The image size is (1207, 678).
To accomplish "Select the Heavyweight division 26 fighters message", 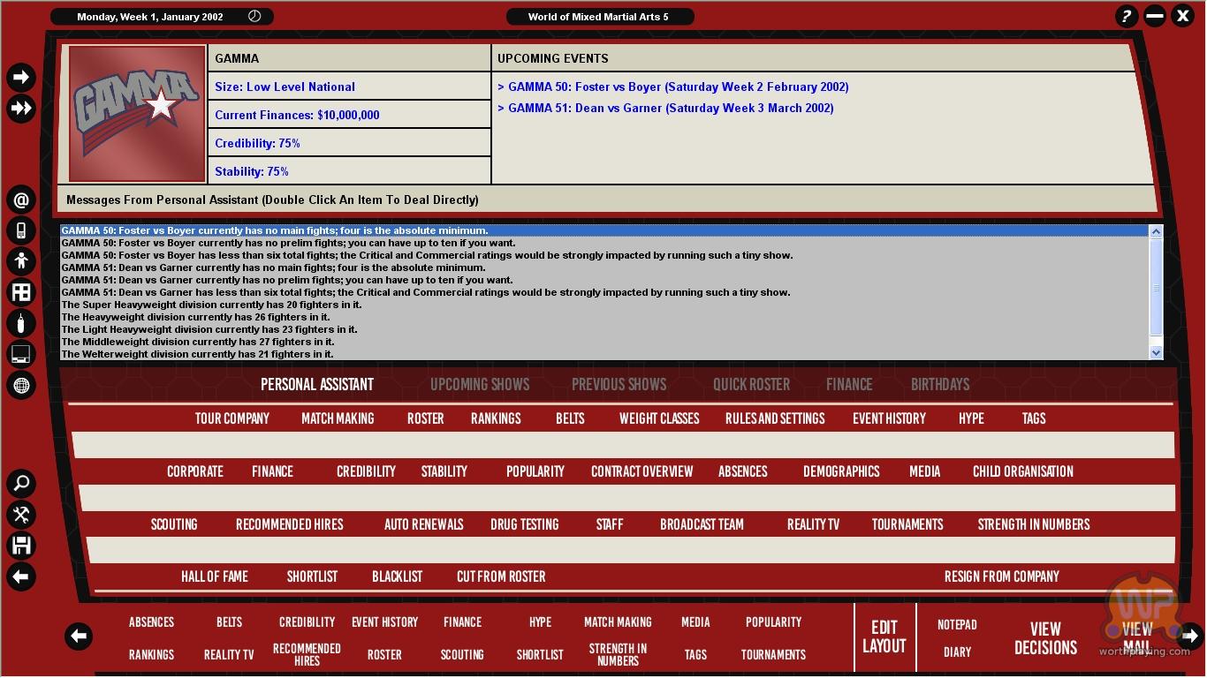I will tap(195, 317).
